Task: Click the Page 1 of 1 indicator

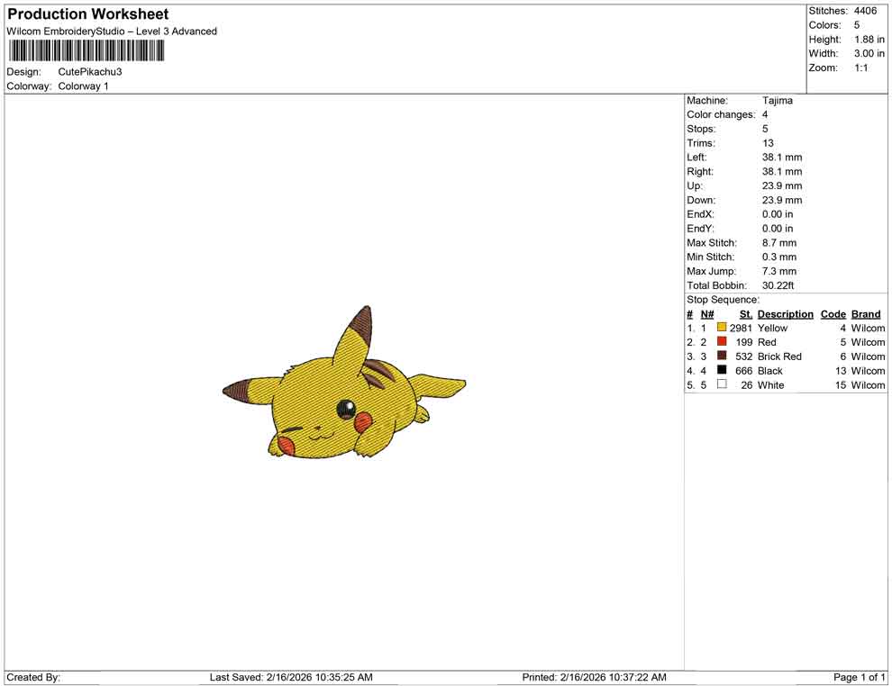Action: [x=857, y=677]
